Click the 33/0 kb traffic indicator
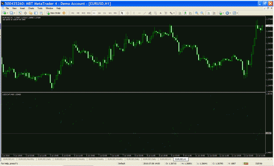This screenshot has height=166, width=274. point(259,163)
